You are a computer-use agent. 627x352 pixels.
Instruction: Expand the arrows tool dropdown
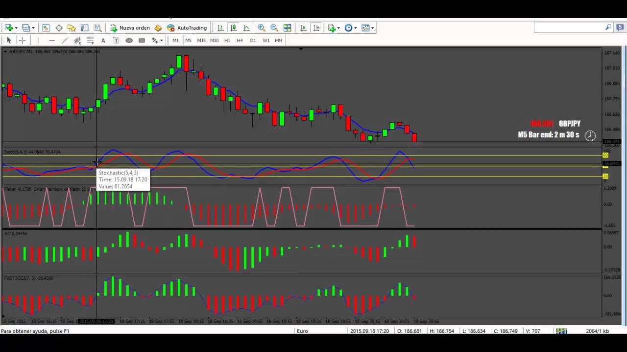coord(161,40)
